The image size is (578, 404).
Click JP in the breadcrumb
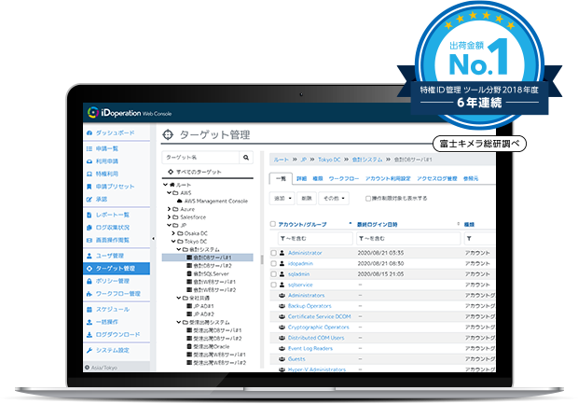click(x=303, y=160)
